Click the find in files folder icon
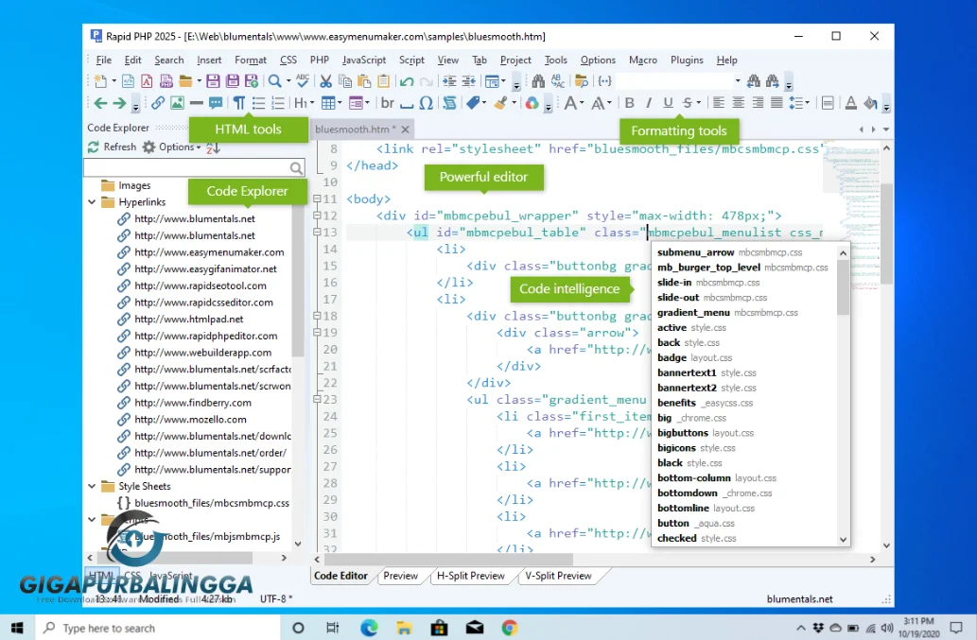The height and width of the screenshot is (640, 977). click(582, 81)
